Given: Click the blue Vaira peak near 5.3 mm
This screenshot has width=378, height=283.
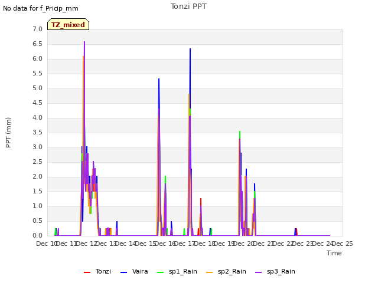Looking at the screenshot, I should click(x=159, y=79).
